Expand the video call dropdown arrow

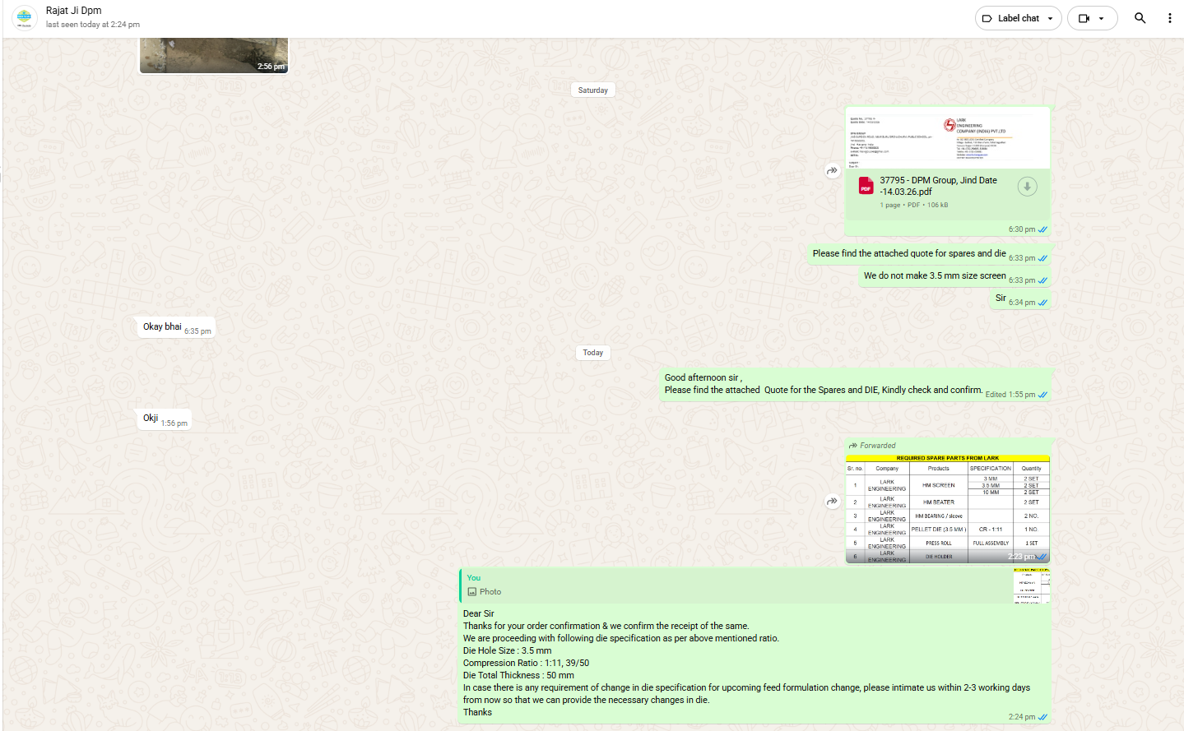coord(1102,18)
